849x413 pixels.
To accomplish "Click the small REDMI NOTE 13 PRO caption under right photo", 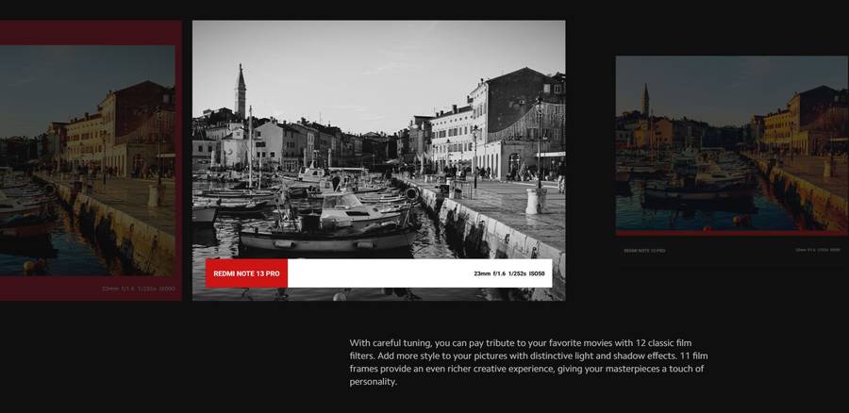I will coord(644,251).
